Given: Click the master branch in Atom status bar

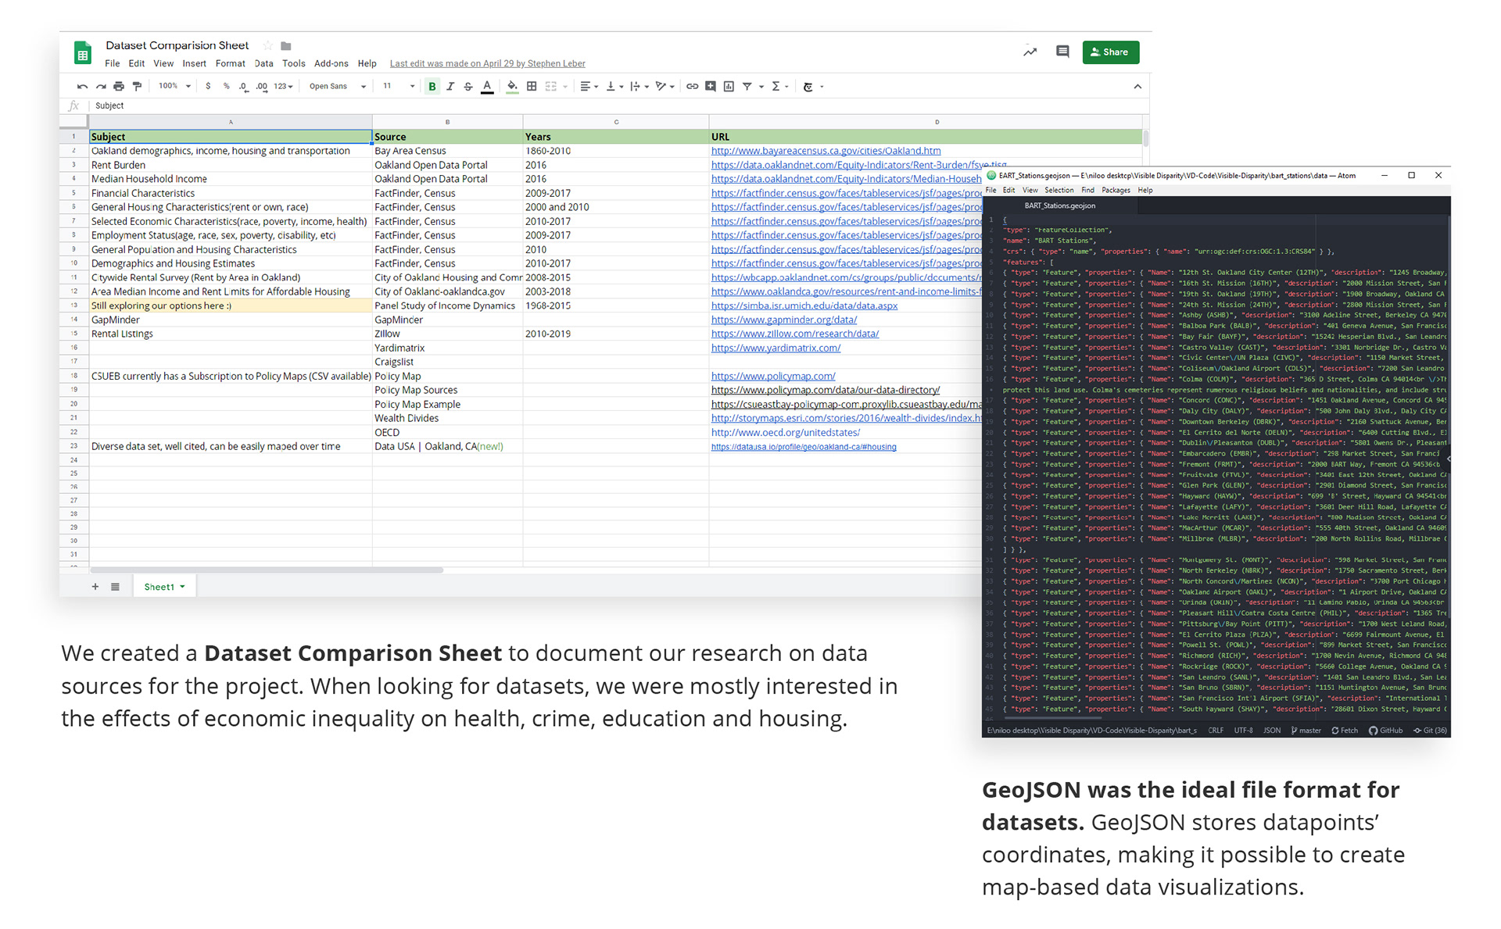Looking at the screenshot, I should point(1306,731).
